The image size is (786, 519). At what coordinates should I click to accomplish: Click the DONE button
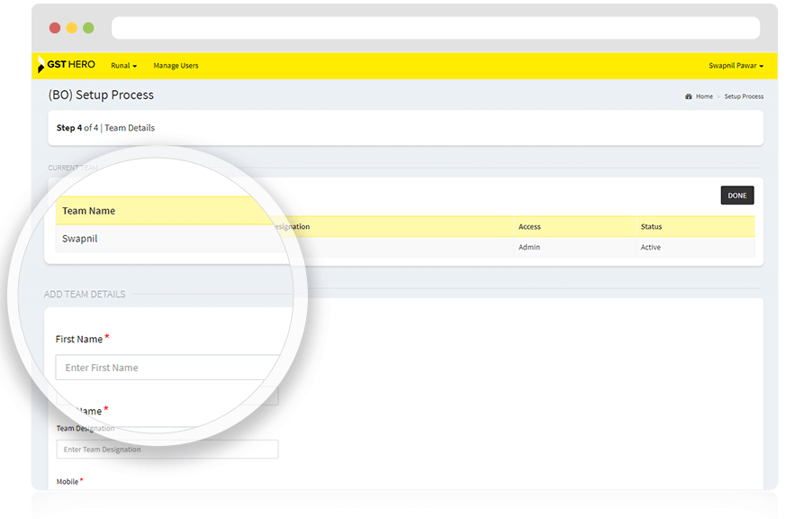click(x=737, y=196)
